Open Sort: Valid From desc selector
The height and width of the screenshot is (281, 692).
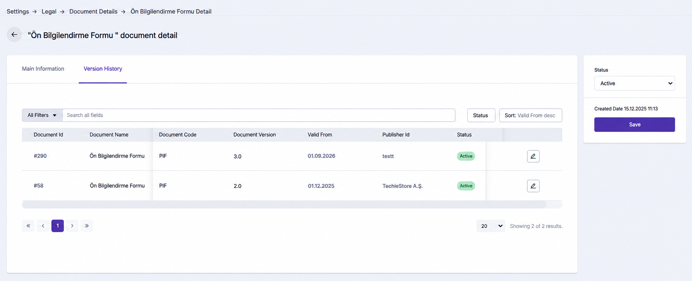tap(530, 115)
